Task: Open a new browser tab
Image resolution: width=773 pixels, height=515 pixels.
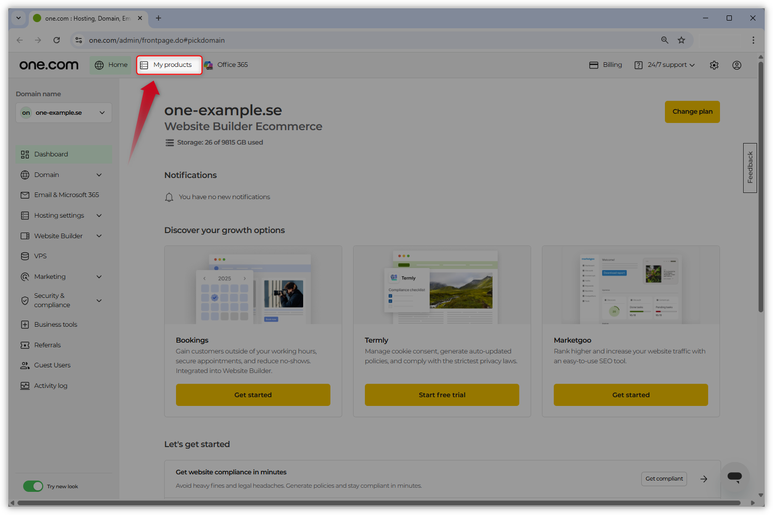Action: (x=159, y=18)
